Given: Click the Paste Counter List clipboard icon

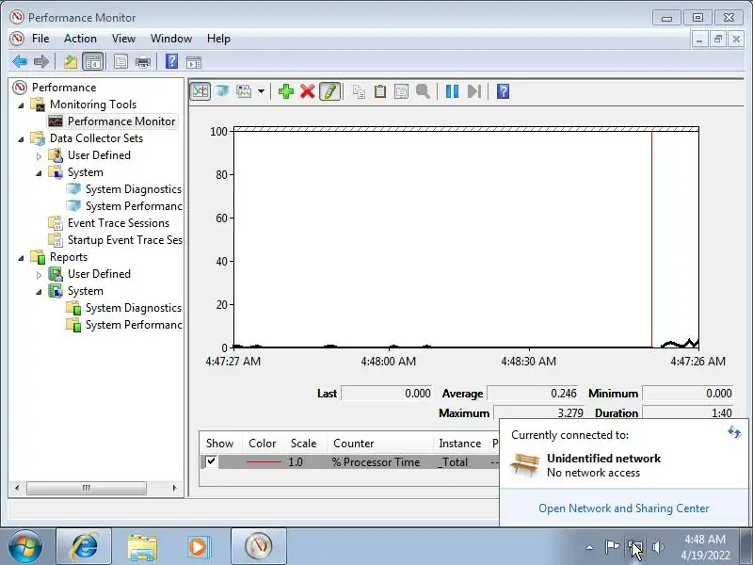Looking at the screenshot, I should [x=380, y=91].
